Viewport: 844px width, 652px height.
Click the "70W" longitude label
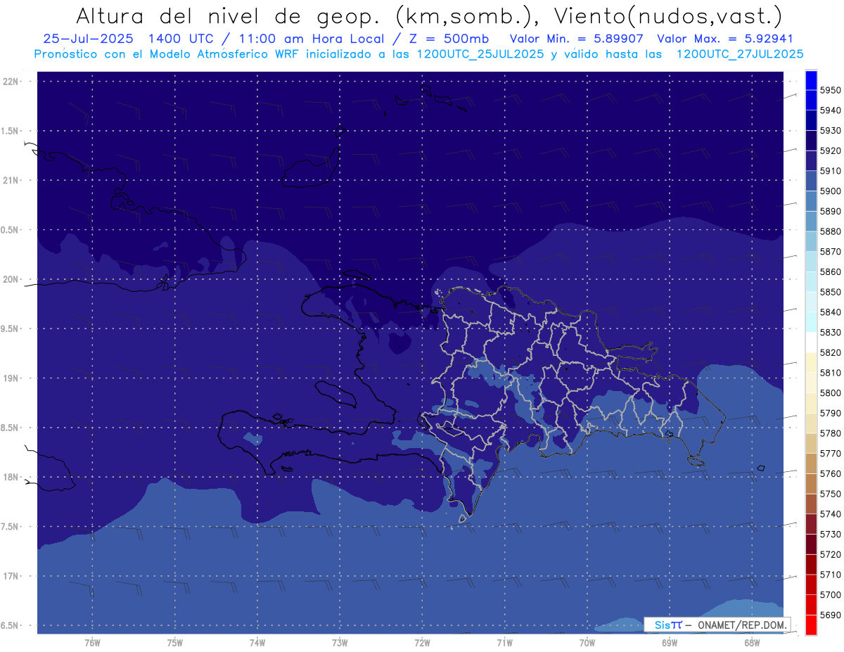click(x=587, y=642)
